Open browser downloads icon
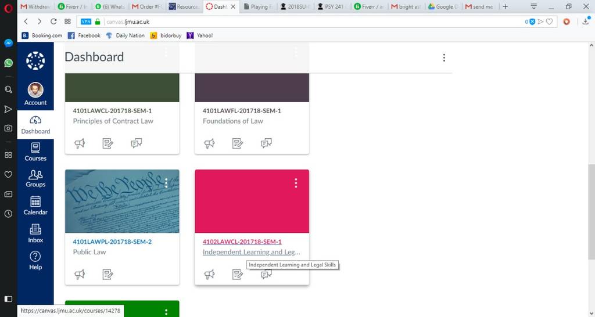This screenshot has width=595, height=317. 586,21
